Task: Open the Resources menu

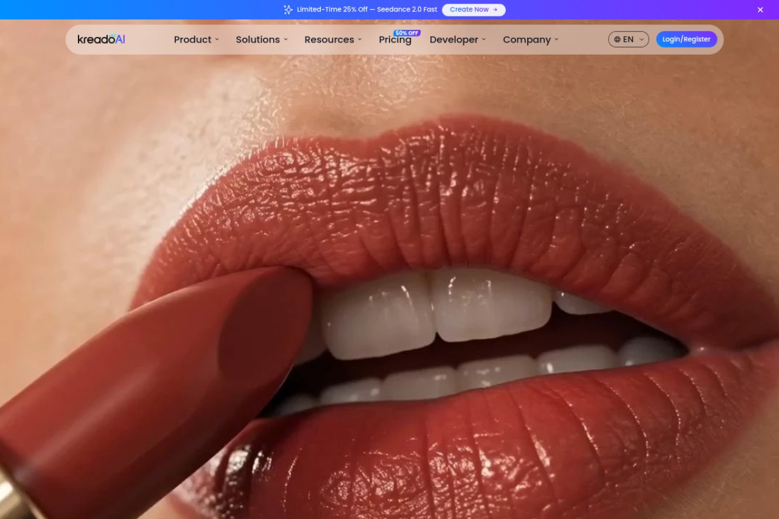Action: tap(333, 40)
